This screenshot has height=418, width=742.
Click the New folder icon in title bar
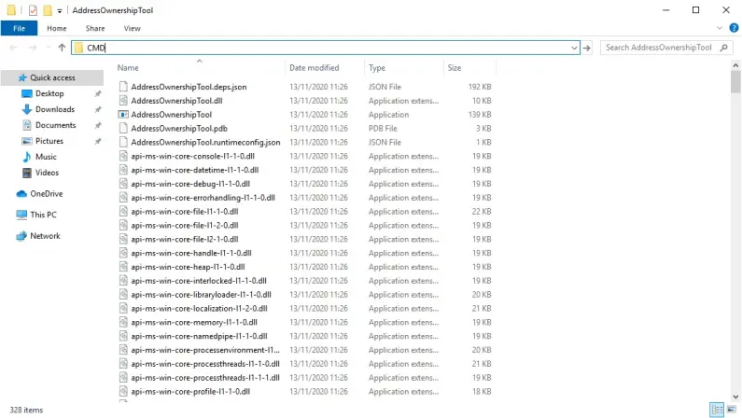point(48,10)
